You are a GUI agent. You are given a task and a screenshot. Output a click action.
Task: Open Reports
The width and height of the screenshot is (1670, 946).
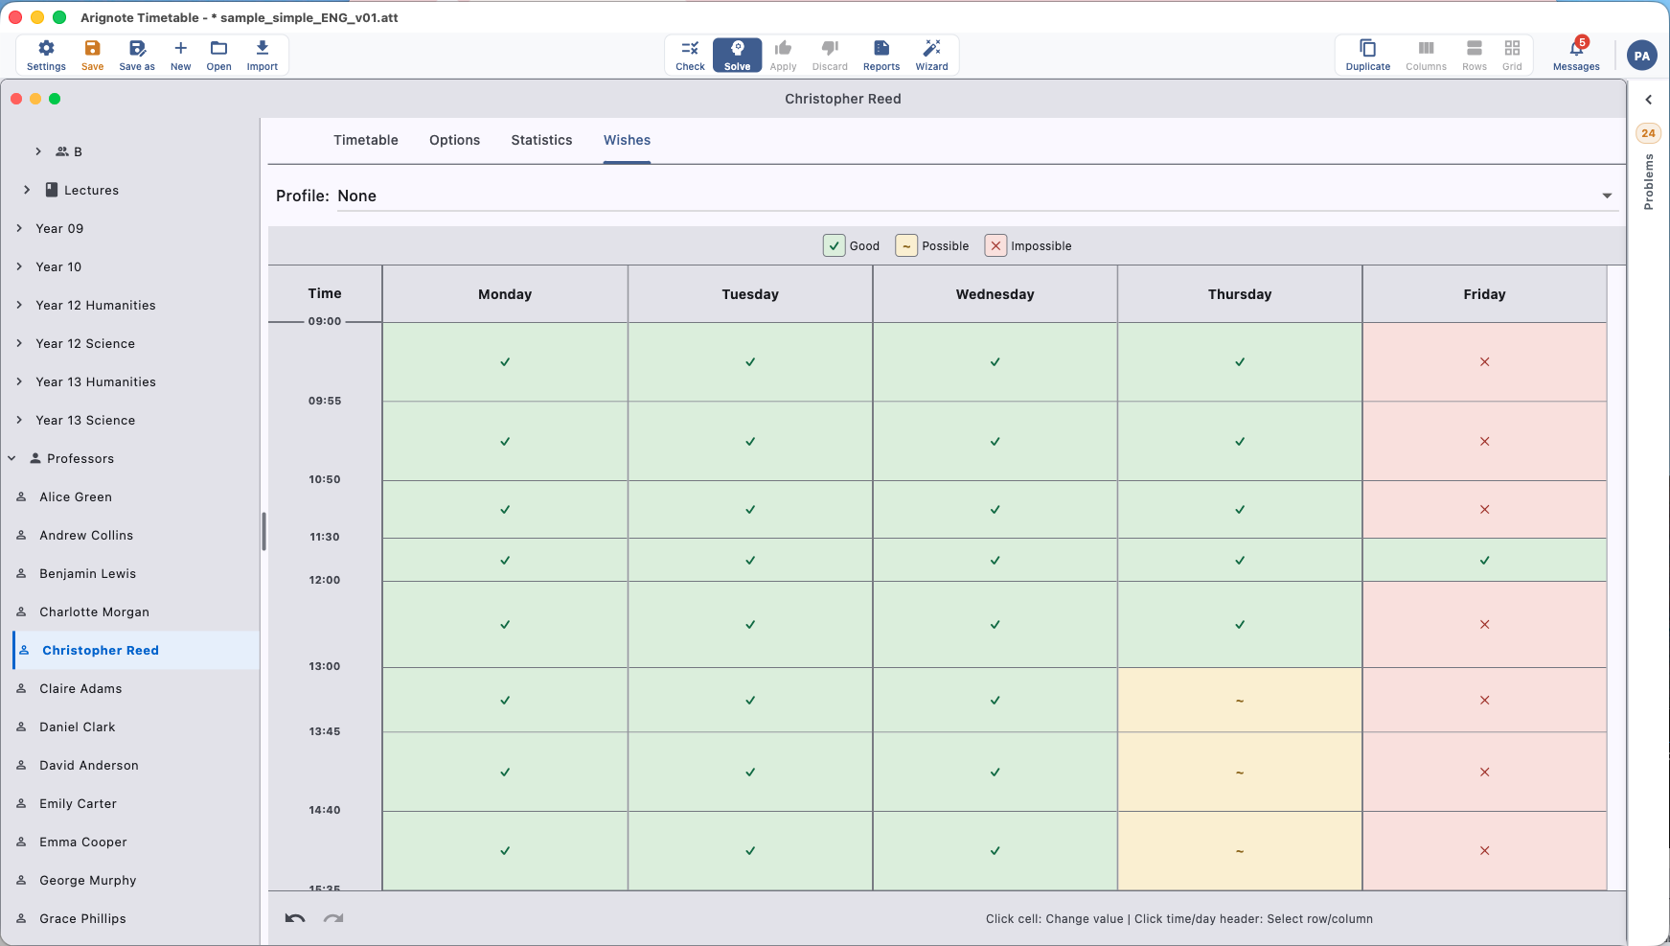(x=881, y=56)
